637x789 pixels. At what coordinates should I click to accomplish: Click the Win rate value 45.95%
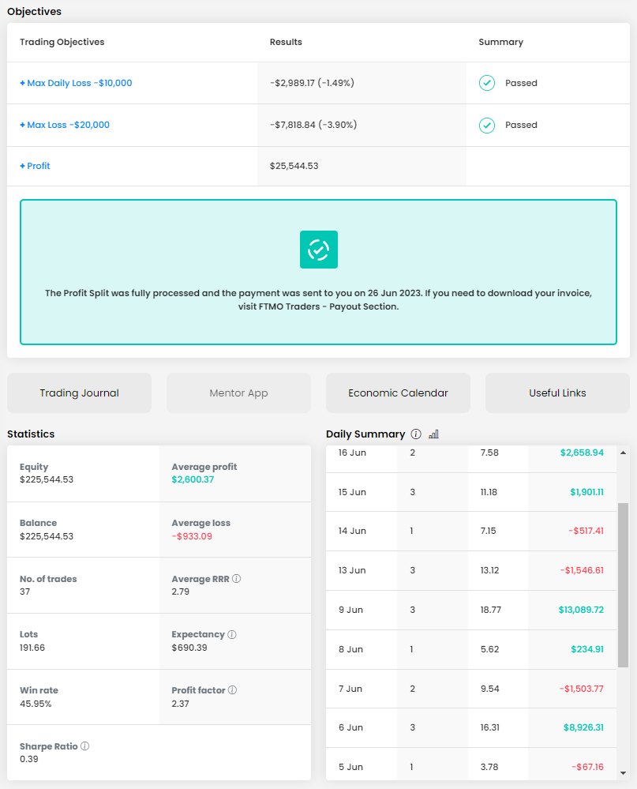click(x=36, y=704)
